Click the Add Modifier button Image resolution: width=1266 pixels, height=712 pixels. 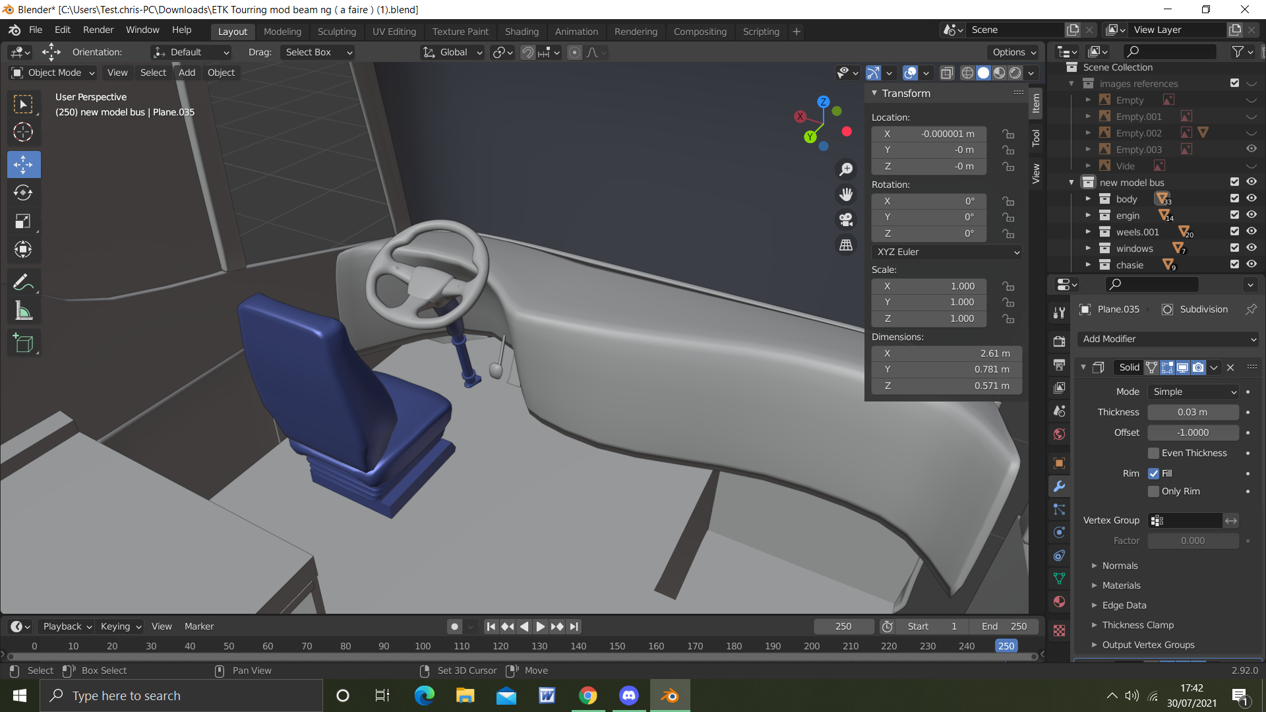coord(1168,339)
